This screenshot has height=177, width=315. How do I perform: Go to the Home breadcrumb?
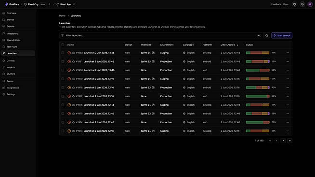(x=62, y=16)
